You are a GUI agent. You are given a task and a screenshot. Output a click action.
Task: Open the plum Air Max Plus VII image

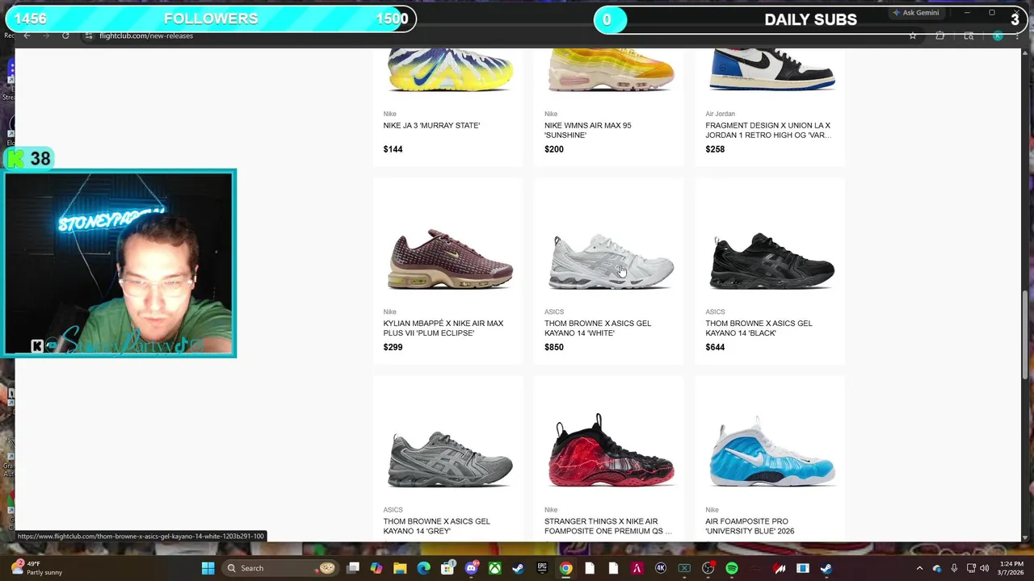coord(450,259)
